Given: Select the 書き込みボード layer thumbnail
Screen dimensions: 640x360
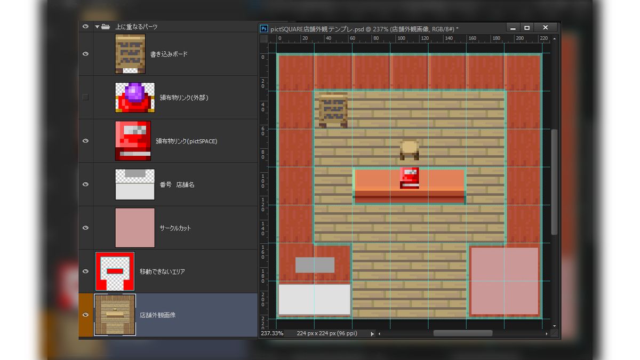Looking at the screenshot, I should 130,54.
